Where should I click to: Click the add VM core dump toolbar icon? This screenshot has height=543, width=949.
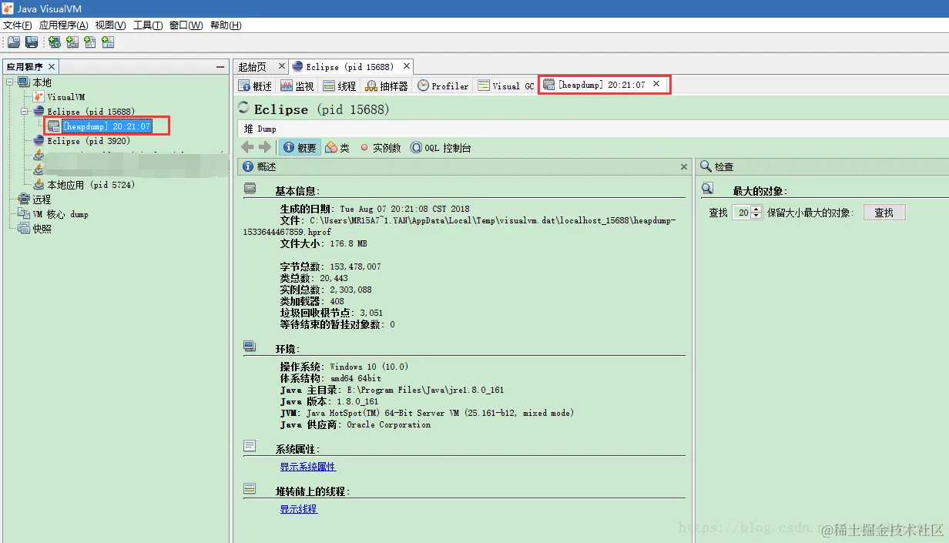coord(90,42)
